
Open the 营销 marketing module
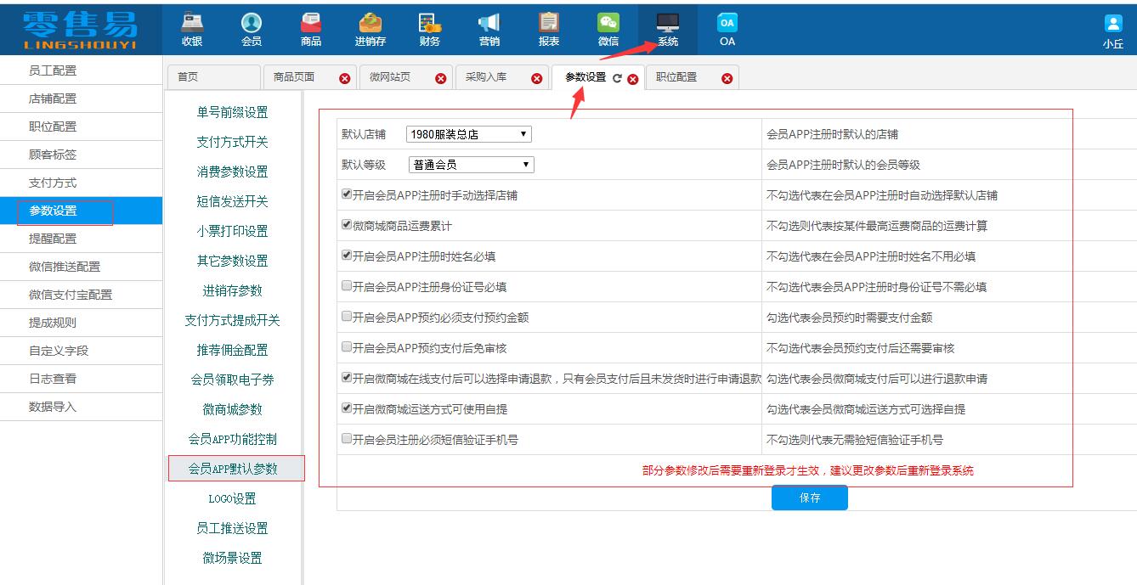[488, 29]
